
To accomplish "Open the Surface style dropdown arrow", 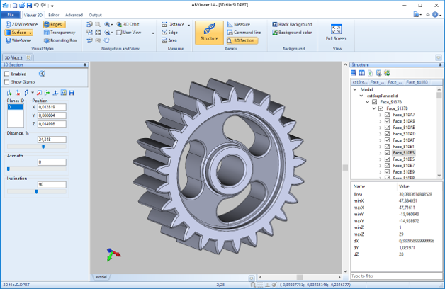I will click(32, 33).
